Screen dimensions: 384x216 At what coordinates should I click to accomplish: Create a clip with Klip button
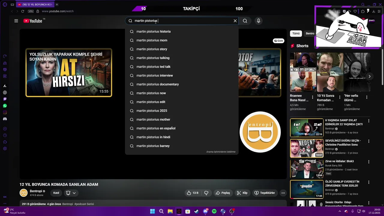[x=242, y=193]
